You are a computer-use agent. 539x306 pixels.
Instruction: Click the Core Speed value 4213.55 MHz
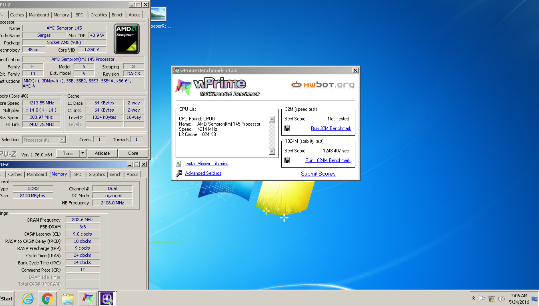click(42, 103)
